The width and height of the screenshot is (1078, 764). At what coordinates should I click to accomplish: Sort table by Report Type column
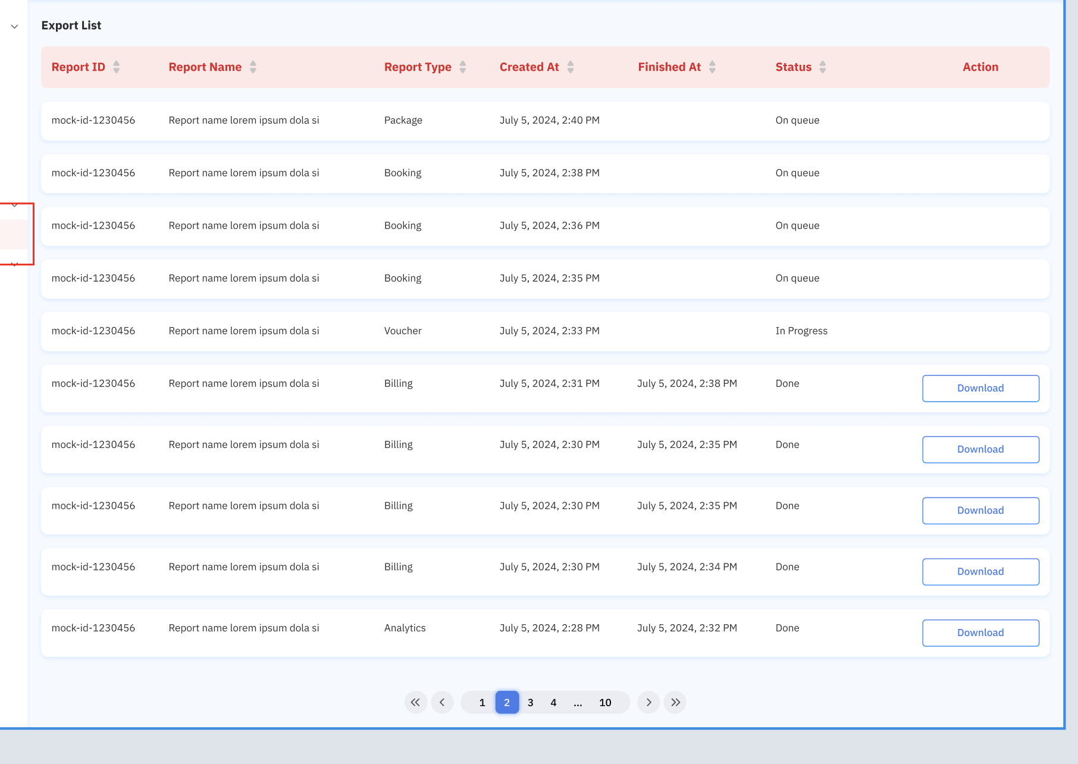tap(462, 67)
